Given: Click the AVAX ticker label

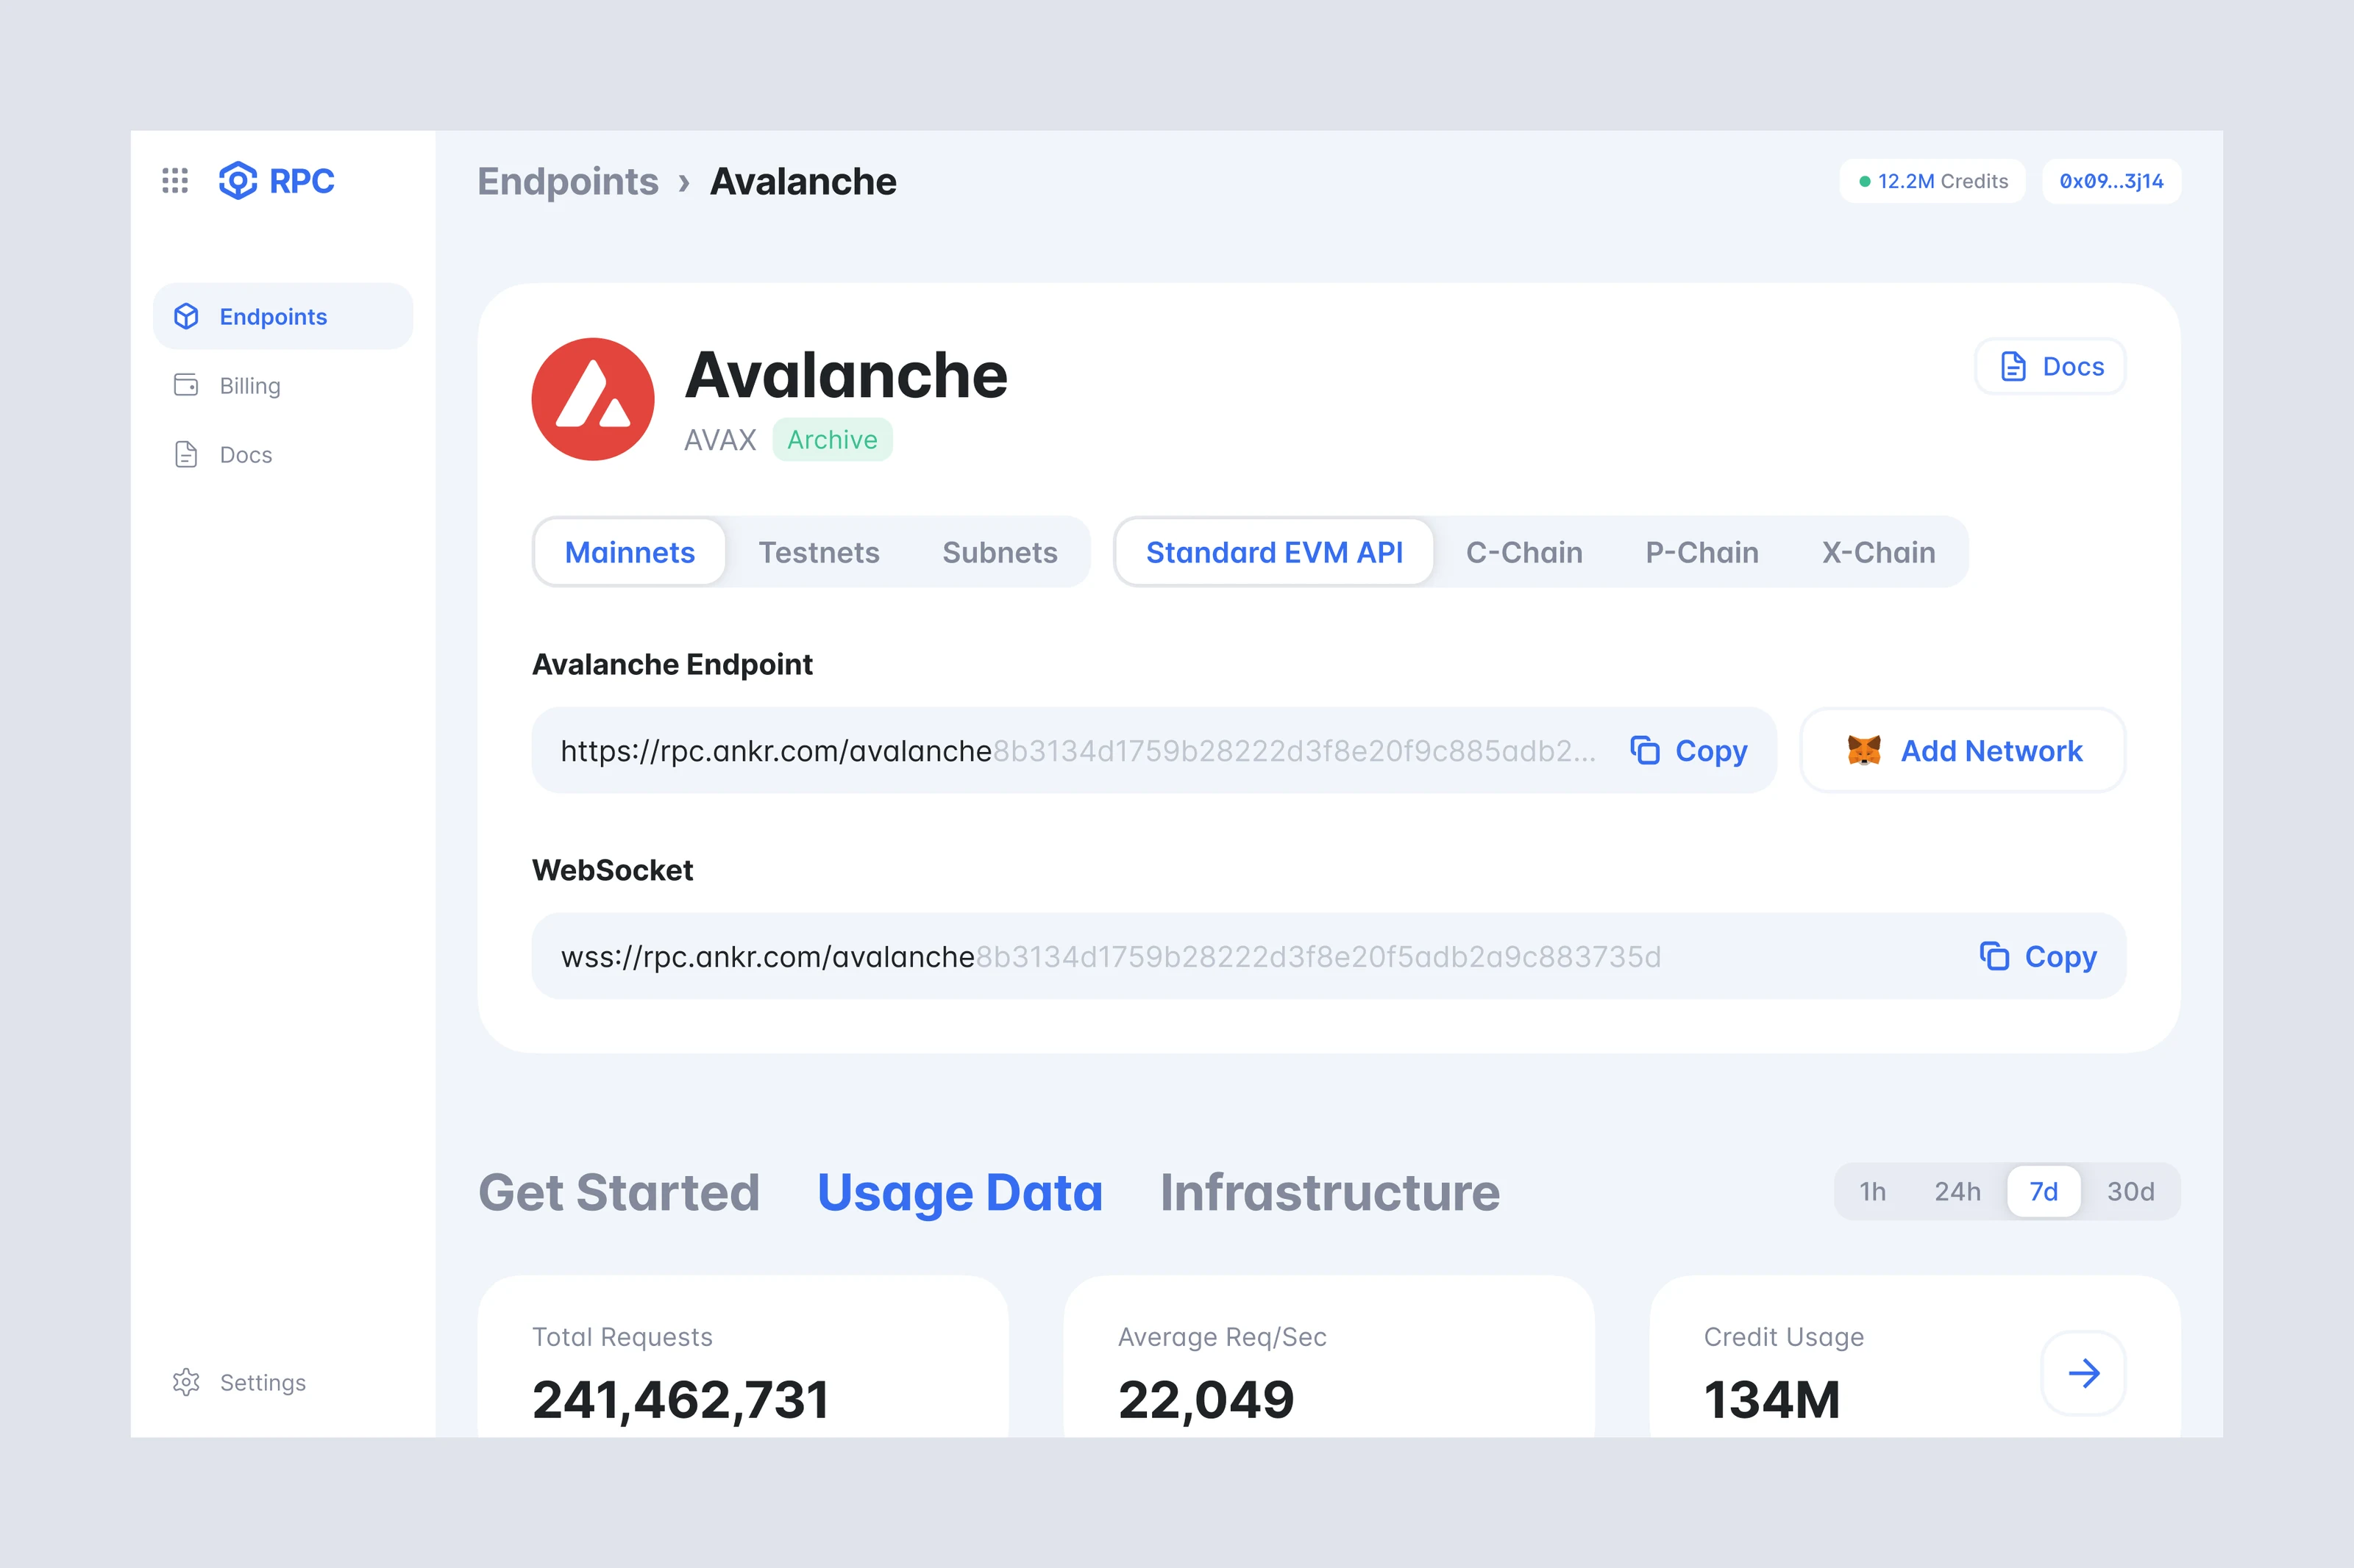Looking at the screenshot, I should 719,440.
